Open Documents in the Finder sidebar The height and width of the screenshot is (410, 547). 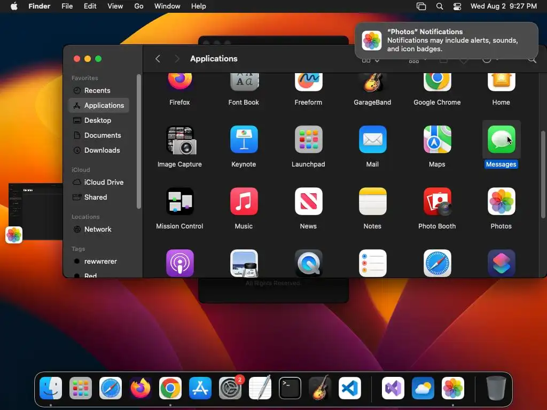[x=99, y=135]
